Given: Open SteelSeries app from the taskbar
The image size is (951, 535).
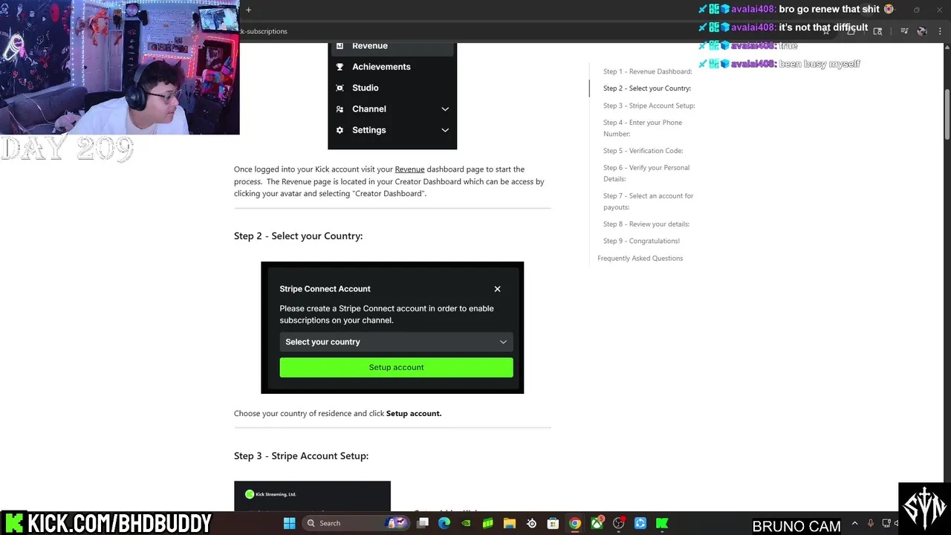Looking at the screenshot, I should click(x=531, y=523).
